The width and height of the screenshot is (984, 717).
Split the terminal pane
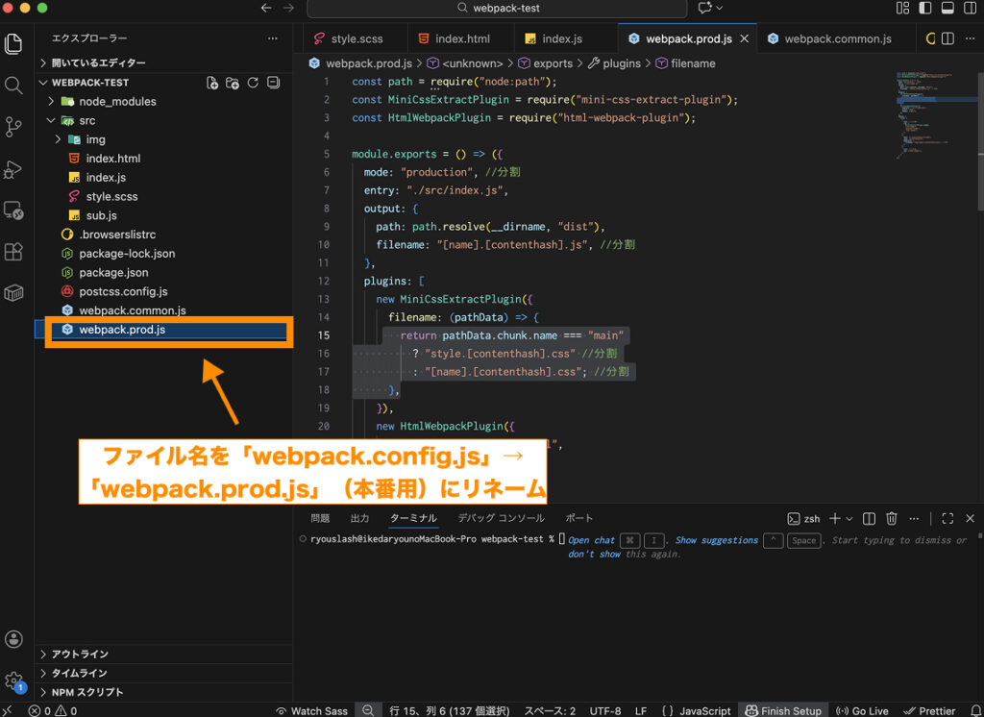click(869, 518)
